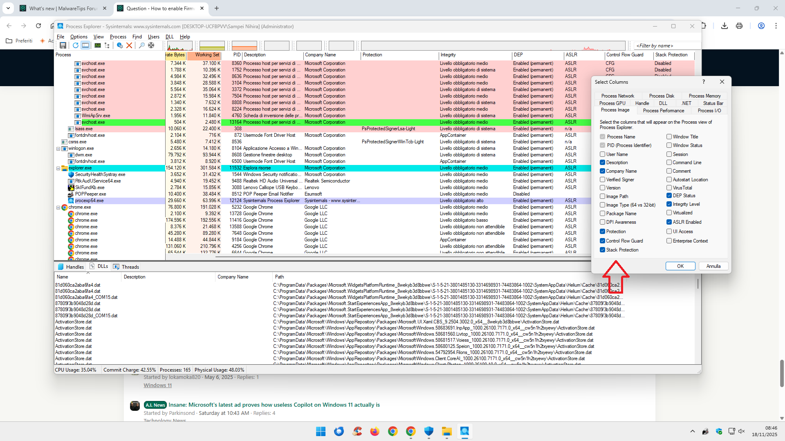Toggle the Show Process Tree toolbar icon

(x=107, y=45)
